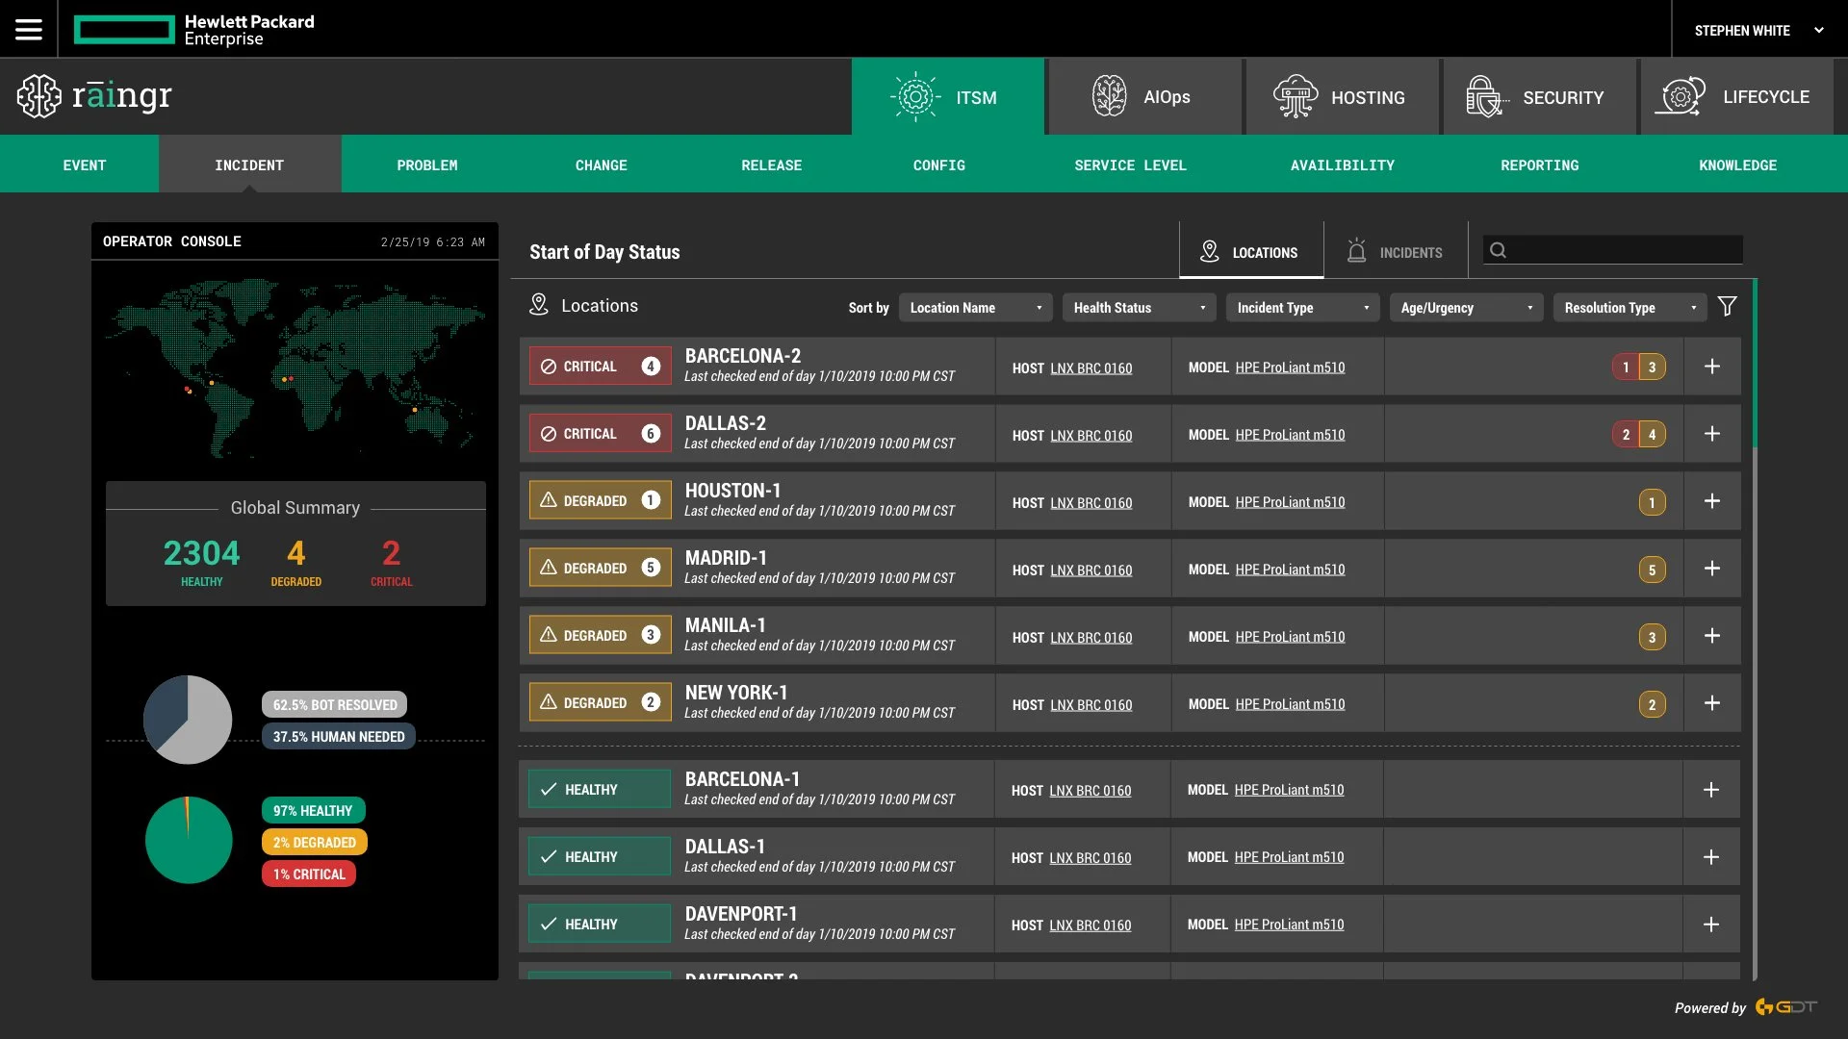Click the filter funnel icon

[1728, 307]
